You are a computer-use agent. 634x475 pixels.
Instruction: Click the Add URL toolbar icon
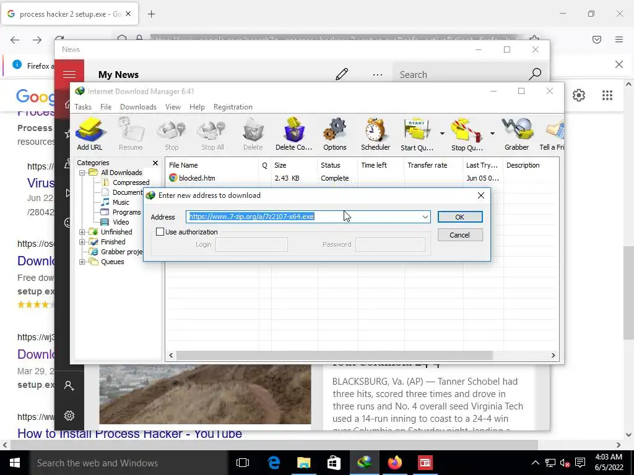[90, 134]
